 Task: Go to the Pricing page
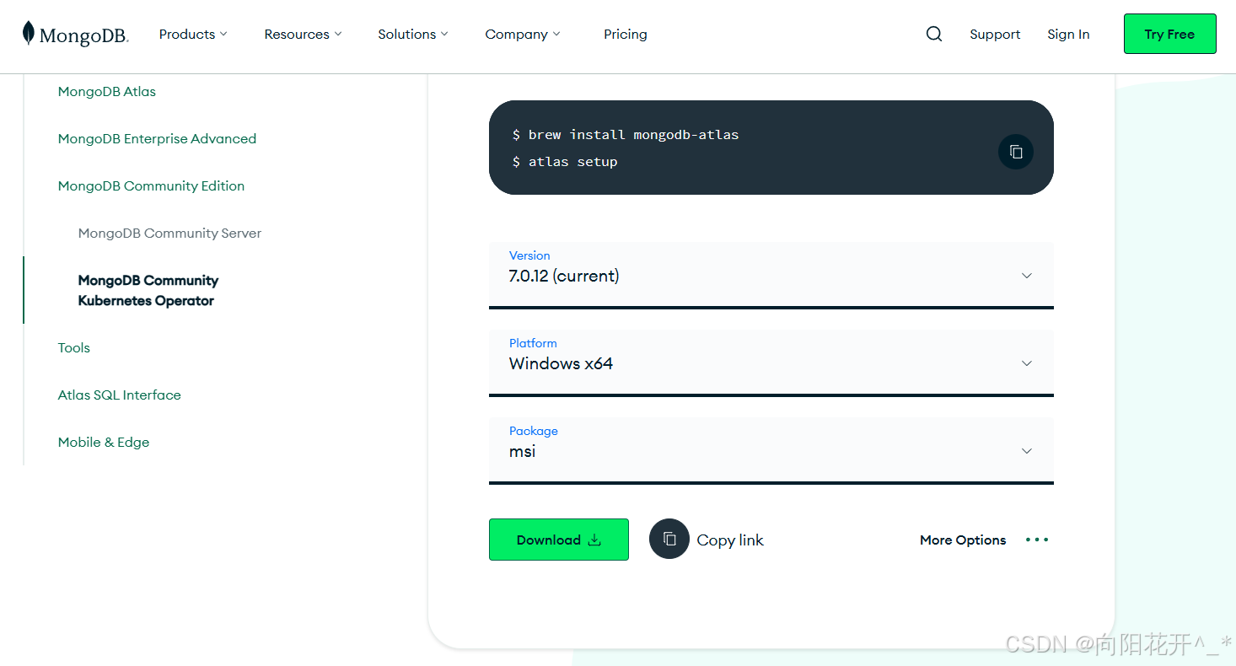pyautogui.click(x=626, y=34)
